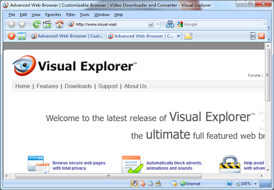Screen dimensions: 274x190
Task: Expand navigation toolbar overflow chevron
Action: click(x=269, y=27)
